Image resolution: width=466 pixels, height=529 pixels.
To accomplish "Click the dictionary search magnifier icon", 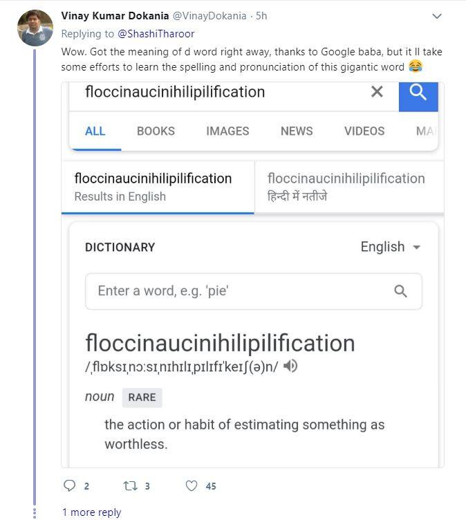I will coord(400,291).
